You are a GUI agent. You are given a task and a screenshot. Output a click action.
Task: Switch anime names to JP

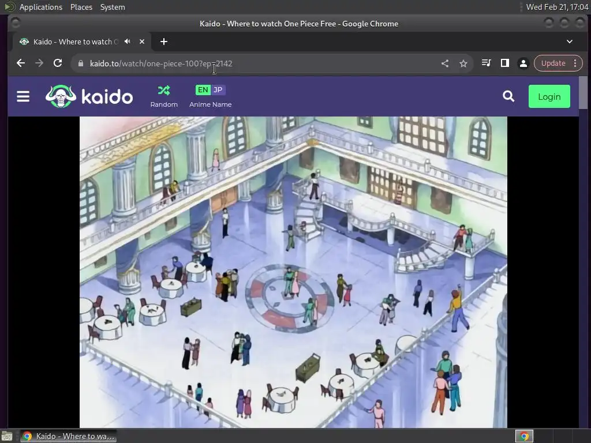click(218, 90)
